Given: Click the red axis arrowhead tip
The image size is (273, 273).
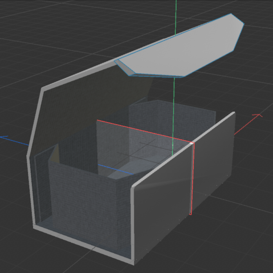Looking at the screenshot, I should (260, 115).
